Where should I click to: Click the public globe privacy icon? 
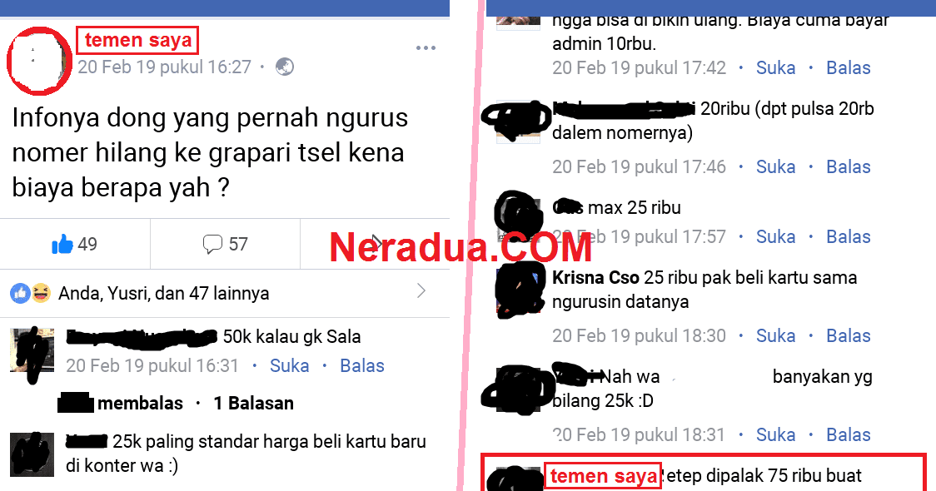point(285,67)
